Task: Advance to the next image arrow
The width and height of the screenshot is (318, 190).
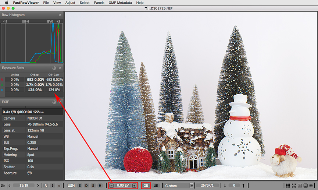Action: 37,186
